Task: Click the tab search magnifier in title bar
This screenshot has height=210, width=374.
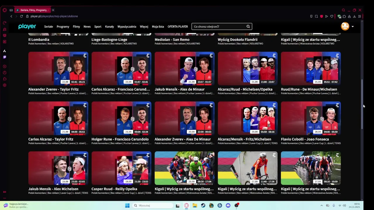Action: [x=343, y=10]
